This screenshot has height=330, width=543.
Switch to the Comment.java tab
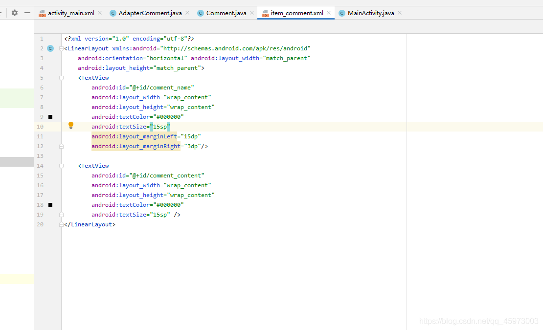click(x=226, y=13)
